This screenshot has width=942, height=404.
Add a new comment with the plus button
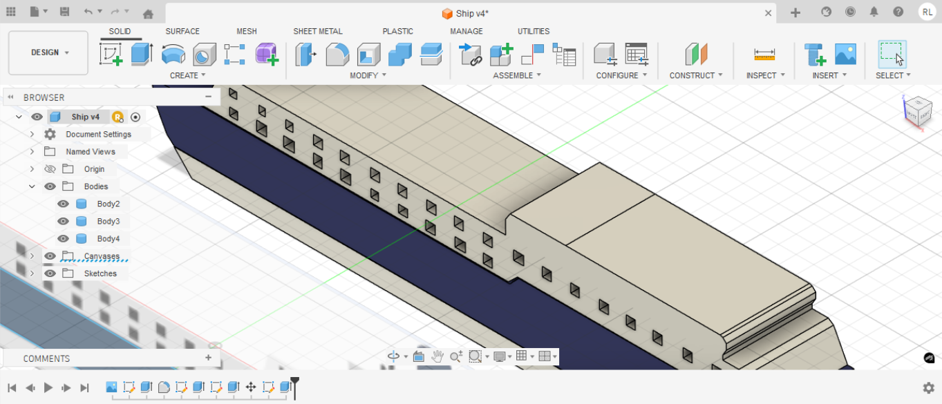tap(208, 358)
